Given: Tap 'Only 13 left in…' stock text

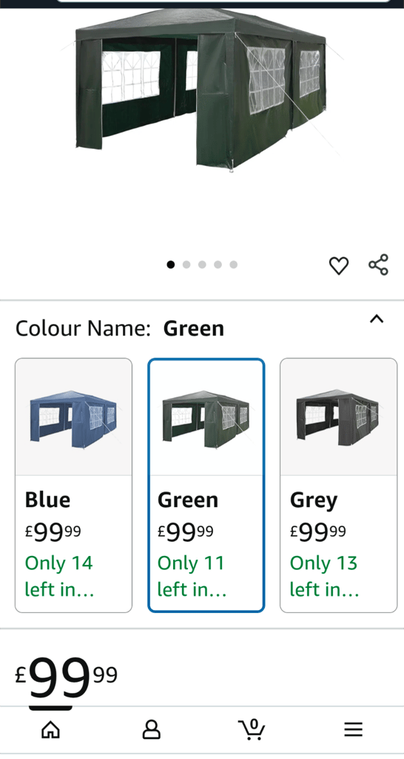Looking at the screenshot, I should (x=324, y=577).
